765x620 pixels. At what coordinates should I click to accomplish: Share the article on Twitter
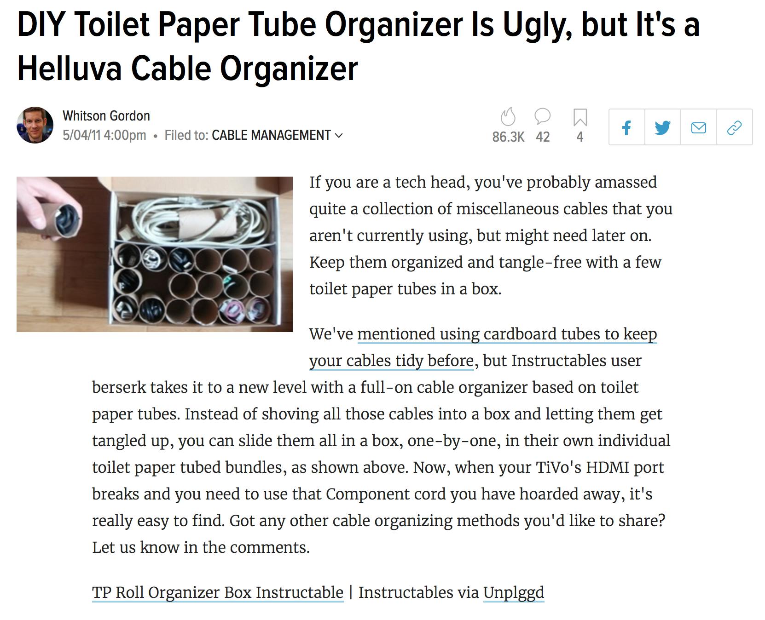click(x=662, y=127)
